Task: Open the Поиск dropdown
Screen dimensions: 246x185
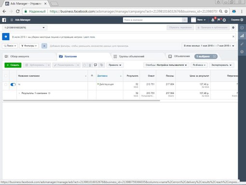Action: pos(10,46)
